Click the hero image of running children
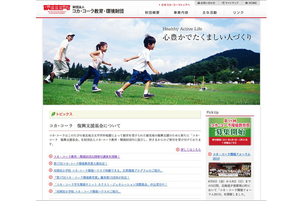 pos(151,62)
